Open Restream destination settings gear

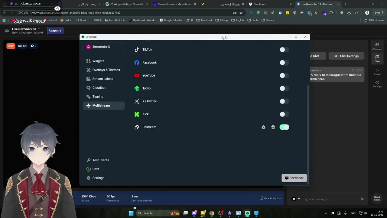(263, 127)
